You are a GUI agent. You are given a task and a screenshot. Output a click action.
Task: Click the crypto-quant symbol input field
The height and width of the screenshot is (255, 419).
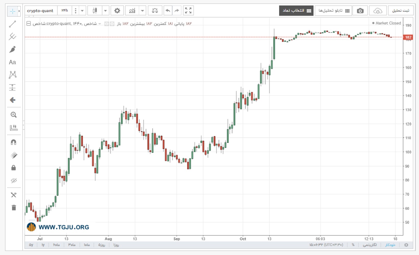coord(41,11)
